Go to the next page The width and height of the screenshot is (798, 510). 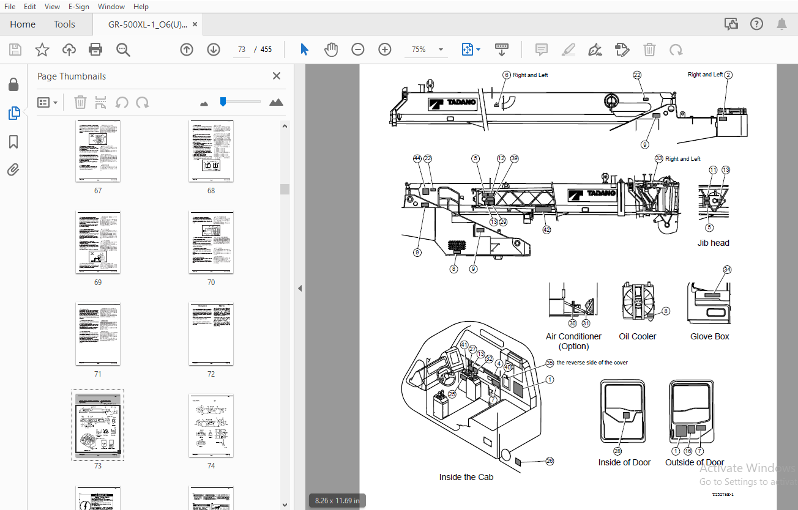[x=214, y=50]
